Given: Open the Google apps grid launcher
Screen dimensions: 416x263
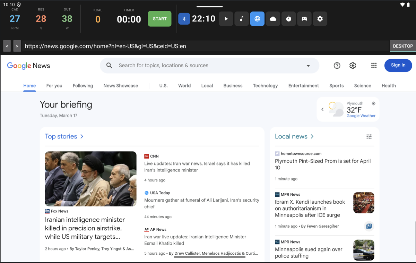Looking at the screenshot, I should tap(374, 65).
